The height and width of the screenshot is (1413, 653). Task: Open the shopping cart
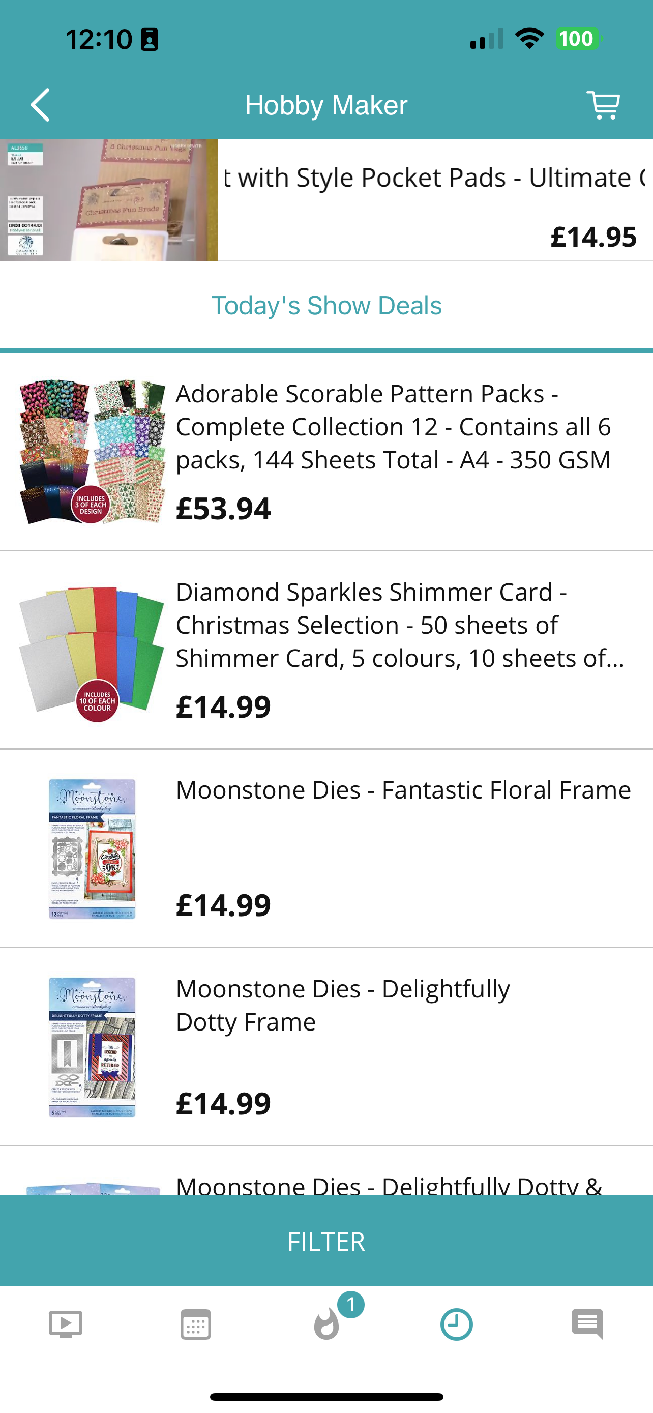(x=603, y=105)
